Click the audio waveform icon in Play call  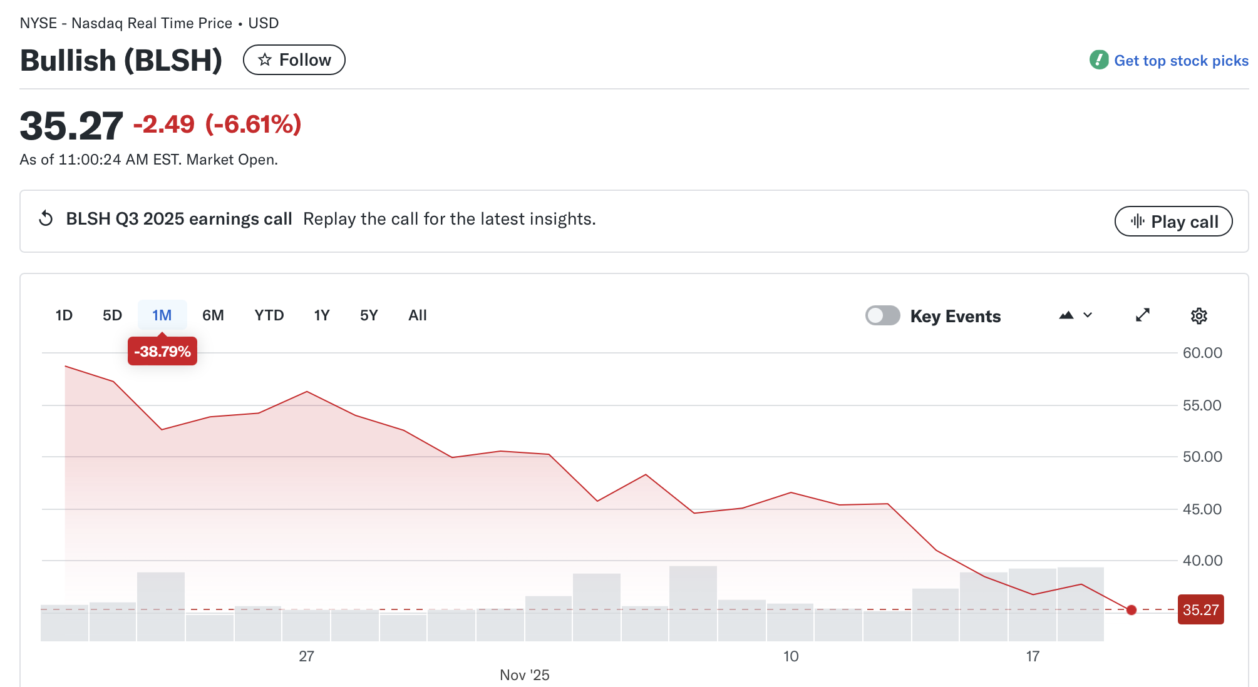point(1137,221)
